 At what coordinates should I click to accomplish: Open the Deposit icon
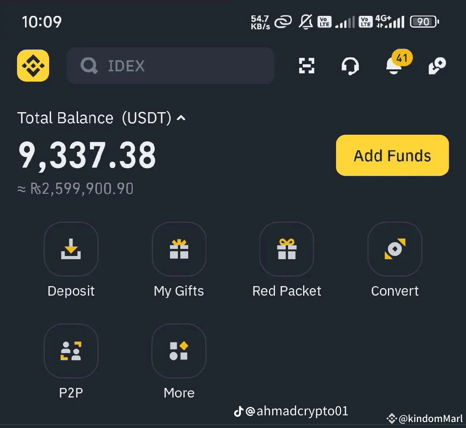71,249
